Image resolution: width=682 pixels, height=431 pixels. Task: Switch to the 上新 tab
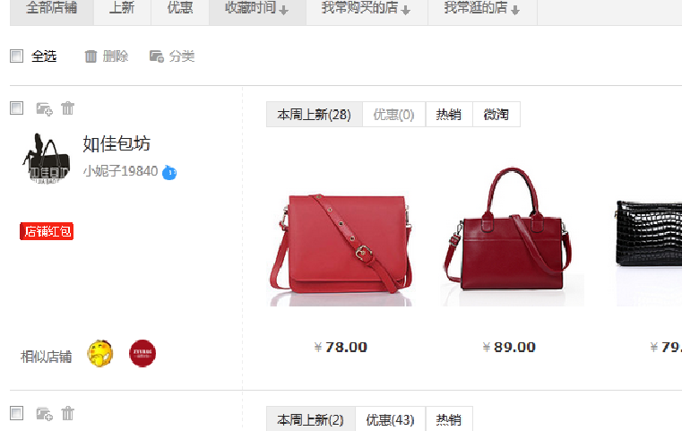tap(122, 9)
